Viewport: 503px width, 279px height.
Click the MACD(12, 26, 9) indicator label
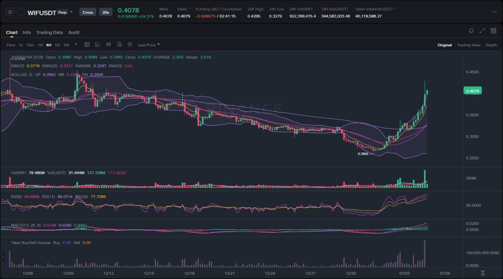(26, 225)
